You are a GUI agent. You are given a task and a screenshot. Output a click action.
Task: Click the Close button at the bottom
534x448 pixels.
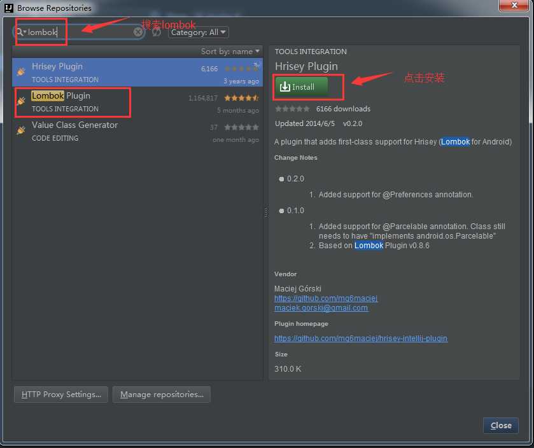coord(501,426)
